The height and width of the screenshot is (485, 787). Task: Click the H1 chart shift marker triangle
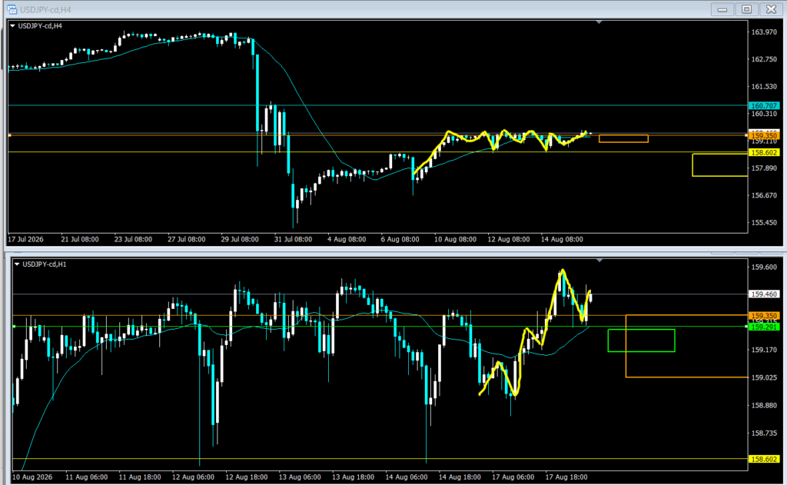pyautogui.click(x=599, y=261)
